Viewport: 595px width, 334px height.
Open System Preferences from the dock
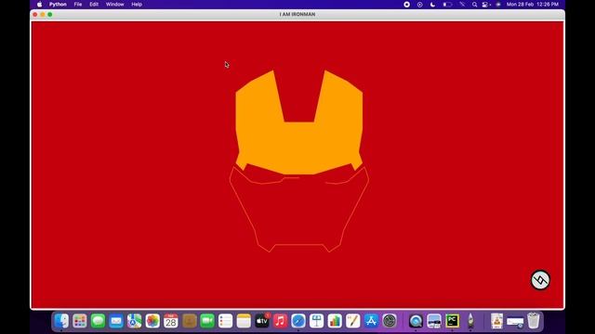(x=390, y=321)
